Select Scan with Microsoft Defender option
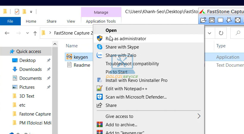The height and width of the screenshot is (134, 244). (x=136, y=97)
